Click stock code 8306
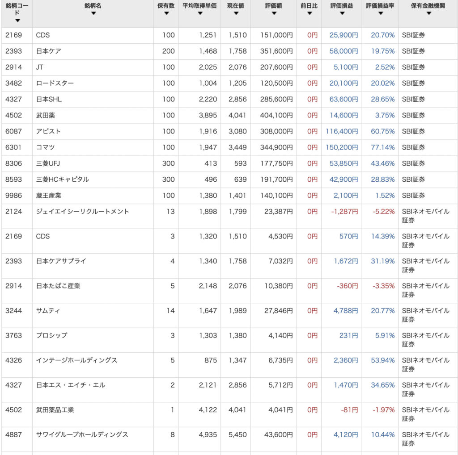 click(13, 163)
